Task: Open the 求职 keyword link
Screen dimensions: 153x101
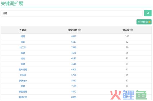Action: point(23,42)
